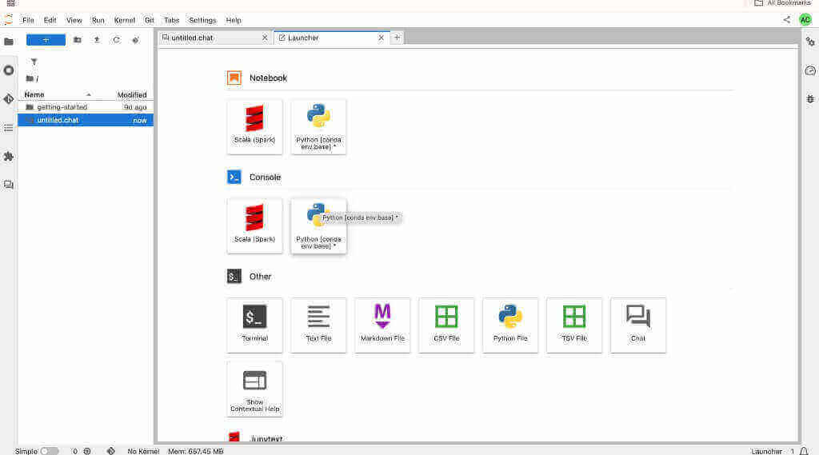Open the Run menu
Image resolution: width=819 pixels, height=455 pixels.
click(98, 20)
